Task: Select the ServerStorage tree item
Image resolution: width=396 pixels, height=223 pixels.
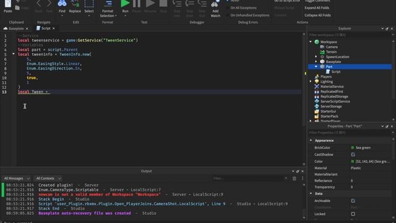Action: coord(331,106)
